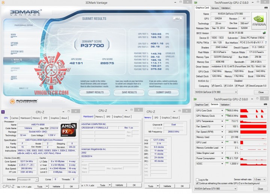The image size is (270, 194).
Task: Click Close button in GPU-Z Sensors window
Action: tap(260, 189)
